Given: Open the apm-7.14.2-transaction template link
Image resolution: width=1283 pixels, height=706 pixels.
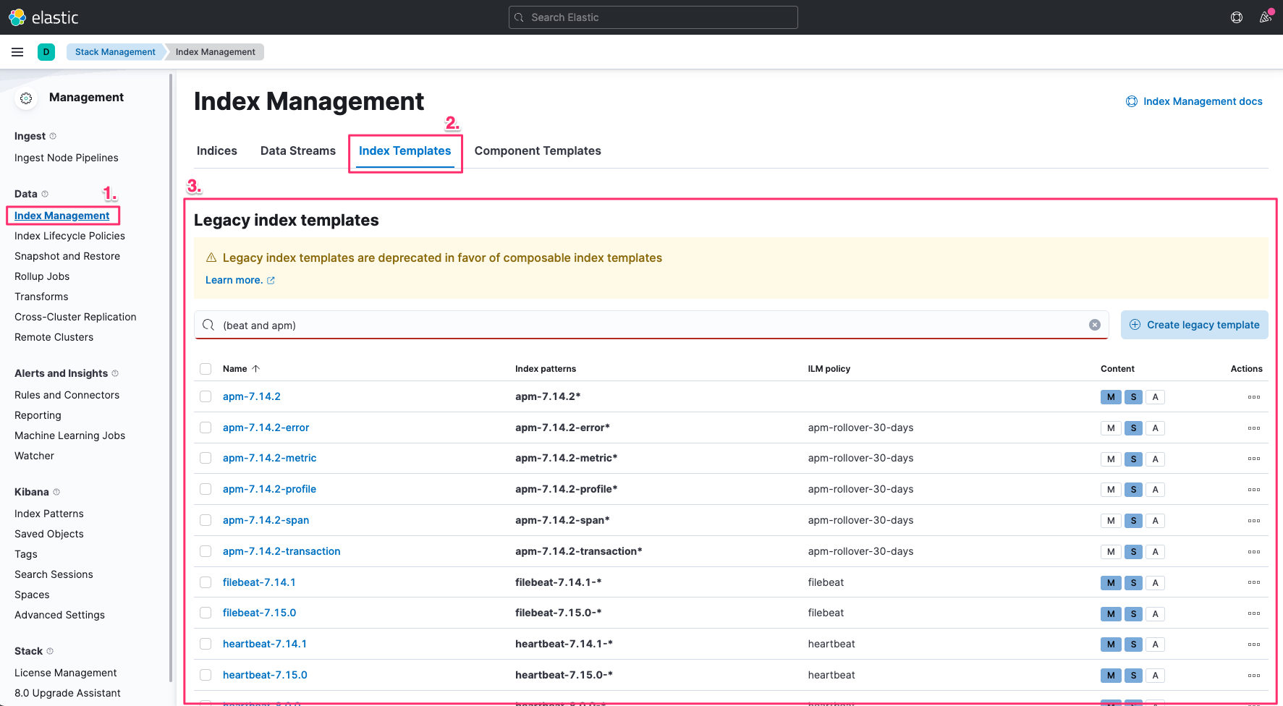Looking at the screenshot, I should 281,551.
